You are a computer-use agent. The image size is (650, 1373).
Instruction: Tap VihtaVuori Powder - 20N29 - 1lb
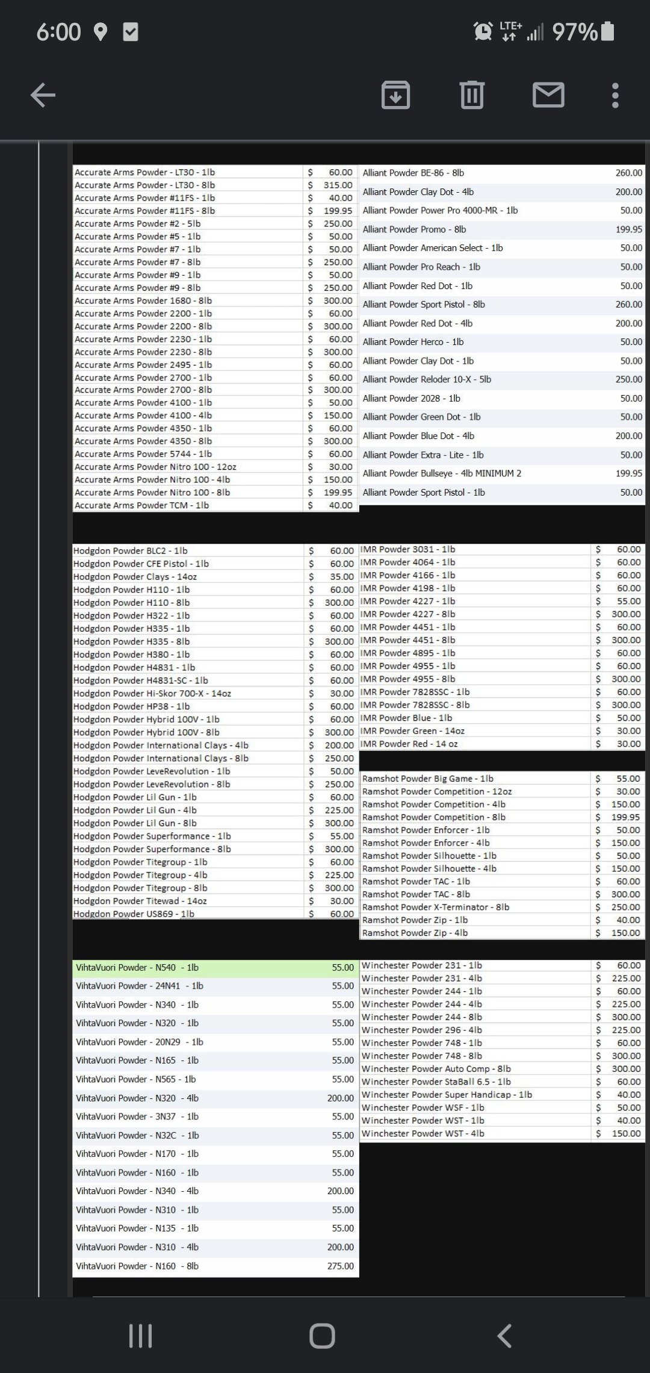click(140, 1042)
